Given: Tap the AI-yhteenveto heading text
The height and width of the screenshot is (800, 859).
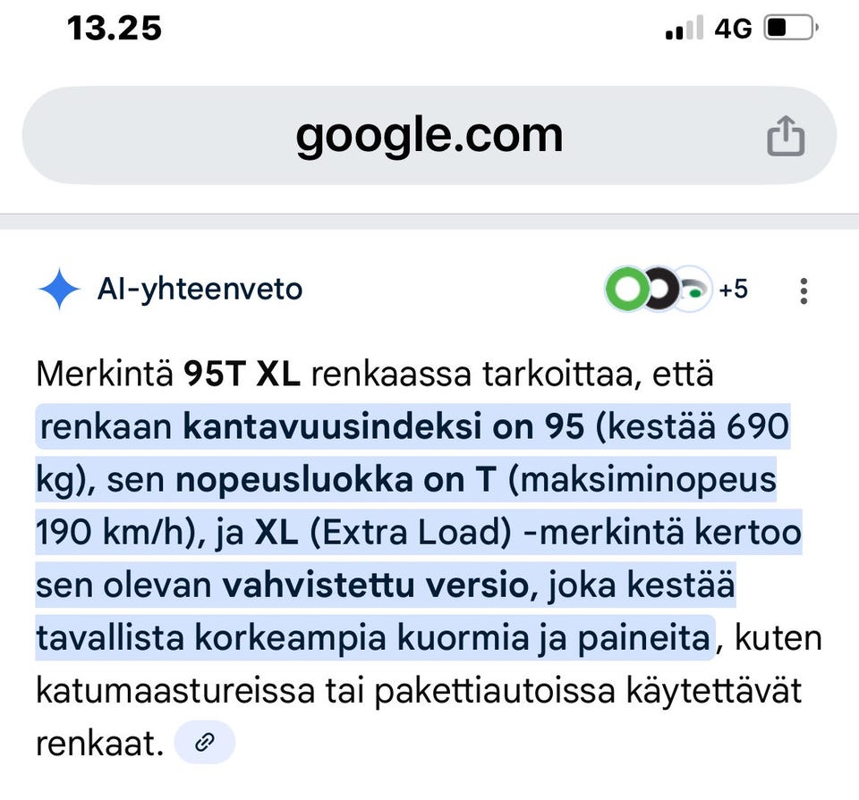Looking at the screenshot, I should pos(200,289).
